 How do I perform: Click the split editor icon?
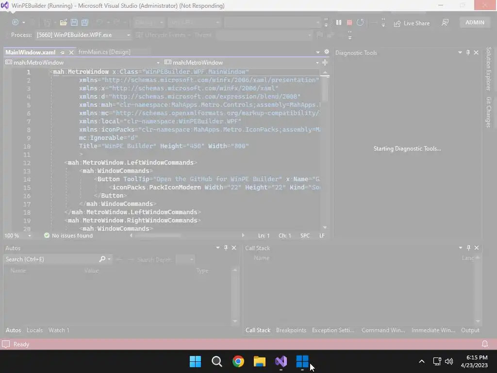tap(325, 63)
